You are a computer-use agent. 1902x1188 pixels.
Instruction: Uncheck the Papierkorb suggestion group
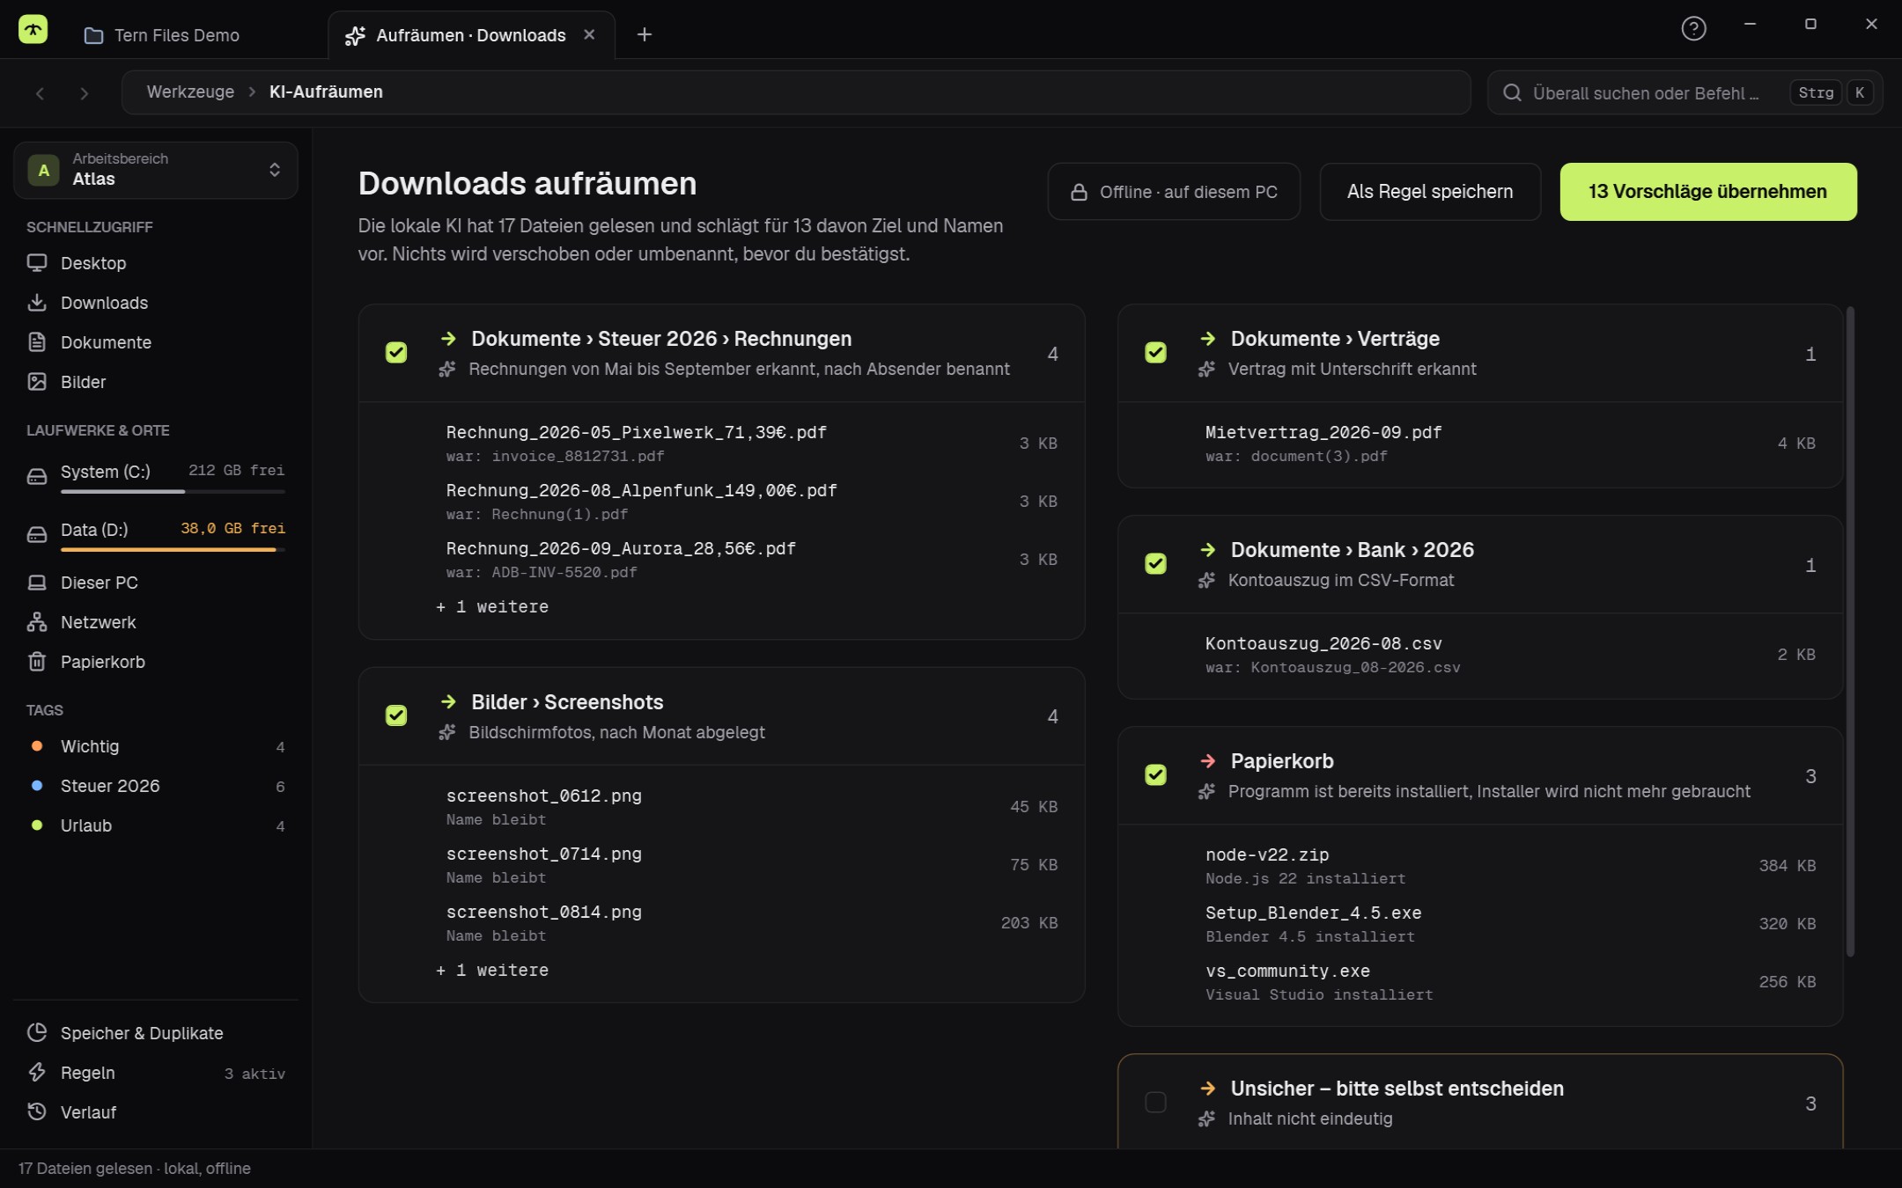click(1155, 775)
